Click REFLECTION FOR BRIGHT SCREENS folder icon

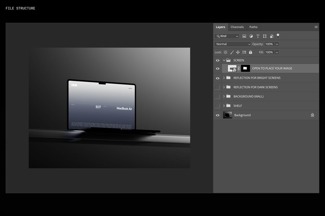[x=228, y=78]
